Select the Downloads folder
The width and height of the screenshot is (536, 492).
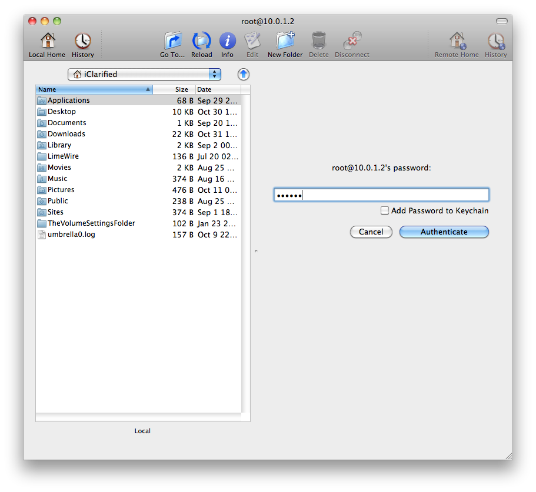point(66,134)
